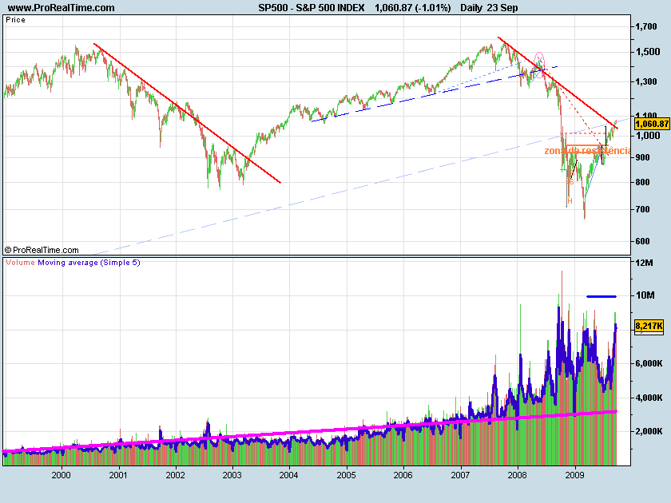Click the 2006 year label on time axis
This screenshot has width=671, height=503.
(x=403, y=475)
